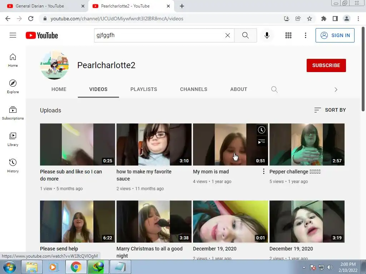Image resolution: width=366 pixels, height=274 pixels.
Task: Open action menu for My mom is mad
Action: pyautogui.click(x=263, y=172)
